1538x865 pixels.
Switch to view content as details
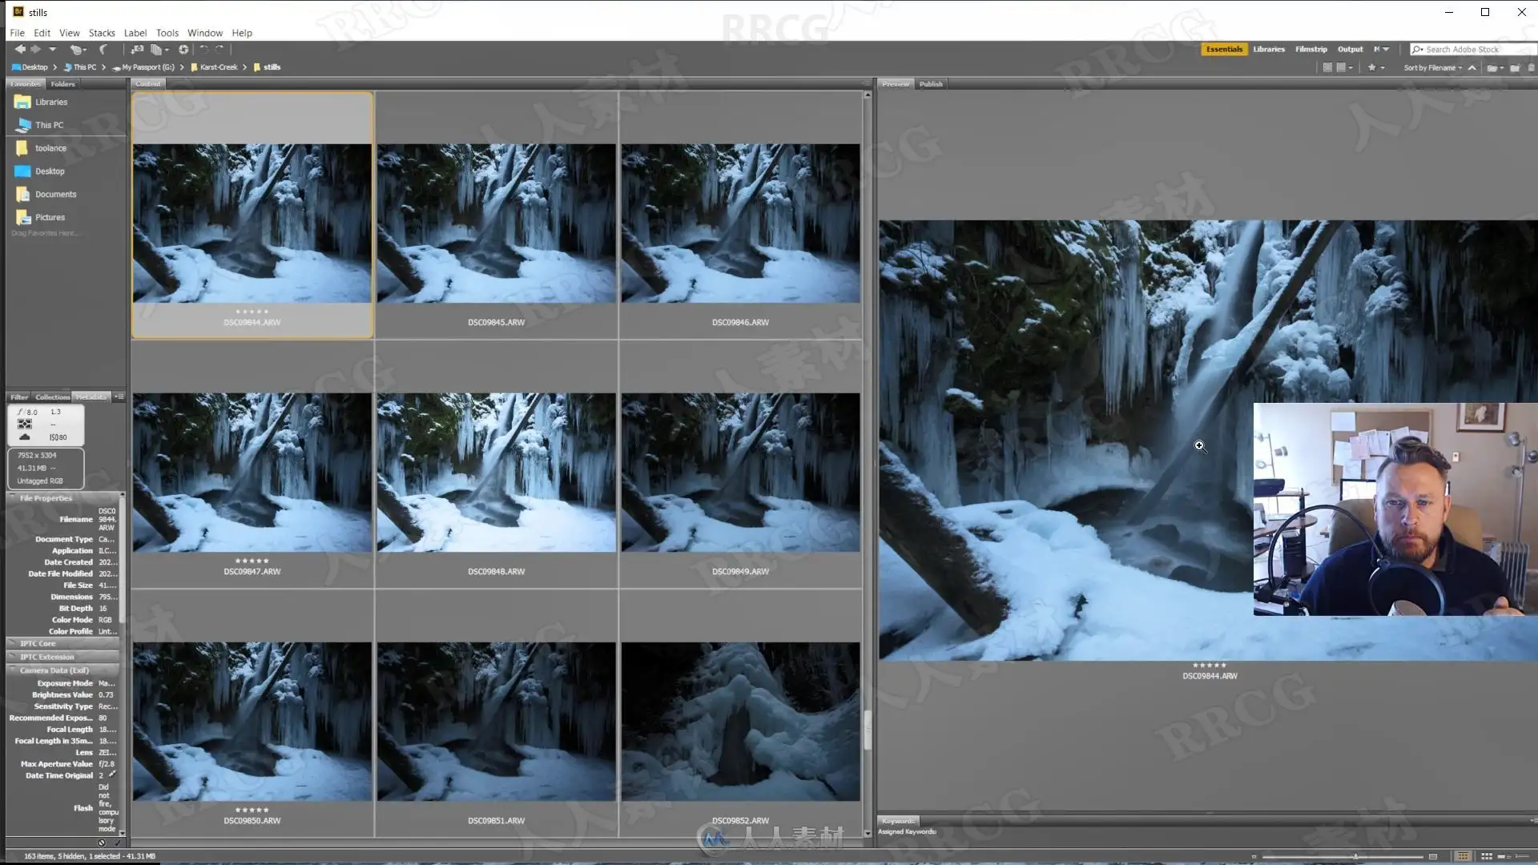coord(1504,857)
